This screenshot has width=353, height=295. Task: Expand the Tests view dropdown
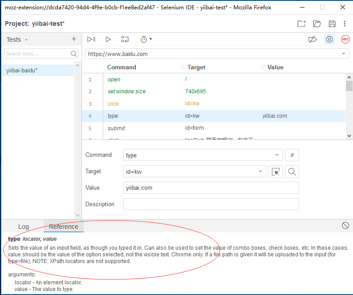pos(26,40)
